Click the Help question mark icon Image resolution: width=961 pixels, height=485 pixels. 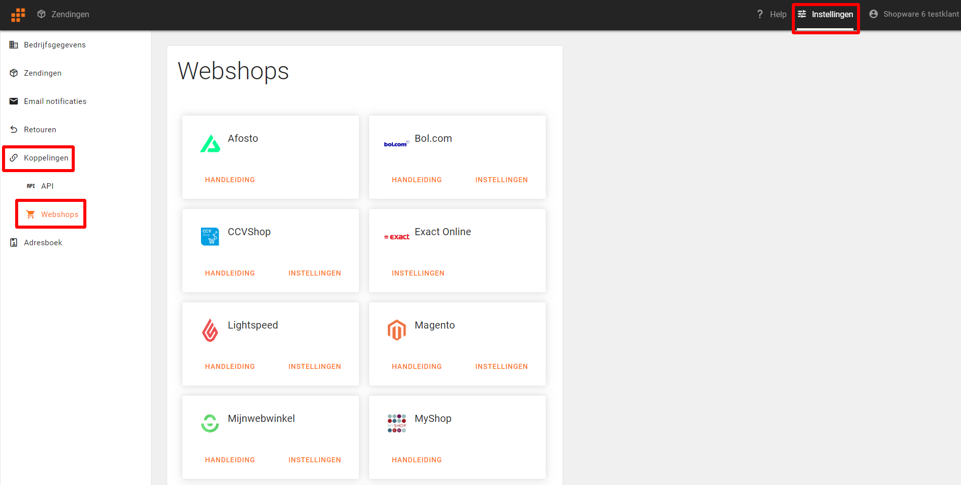760,14
